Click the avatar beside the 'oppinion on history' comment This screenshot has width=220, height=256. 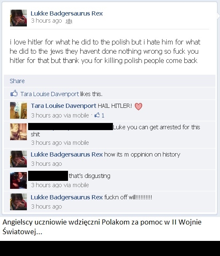18,159
